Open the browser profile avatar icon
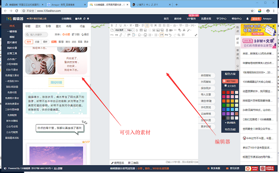This screenshot has height=173, width=279. pyautogui.click(x=268, y=11)
